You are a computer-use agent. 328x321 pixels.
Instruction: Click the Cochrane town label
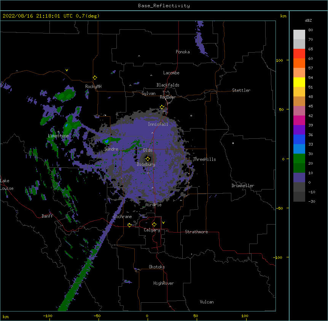click(x=123, y=217)
